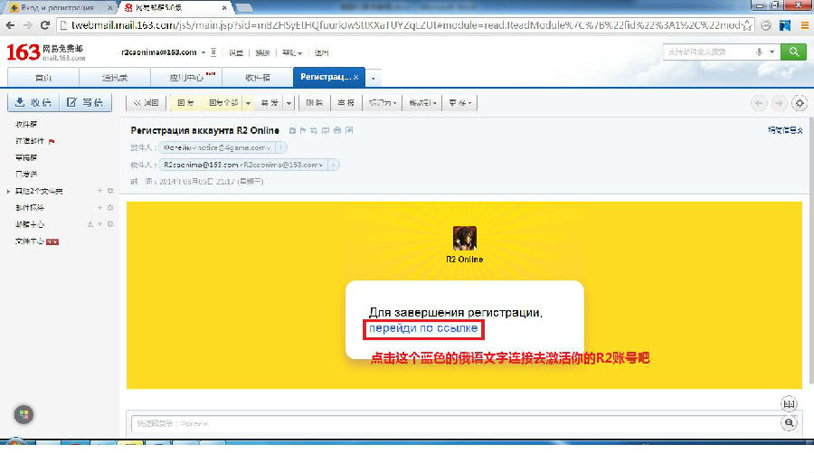Expand the other folders tree item in sidebar
Screen dimensions: 814x473
click(x=8, y=191)
